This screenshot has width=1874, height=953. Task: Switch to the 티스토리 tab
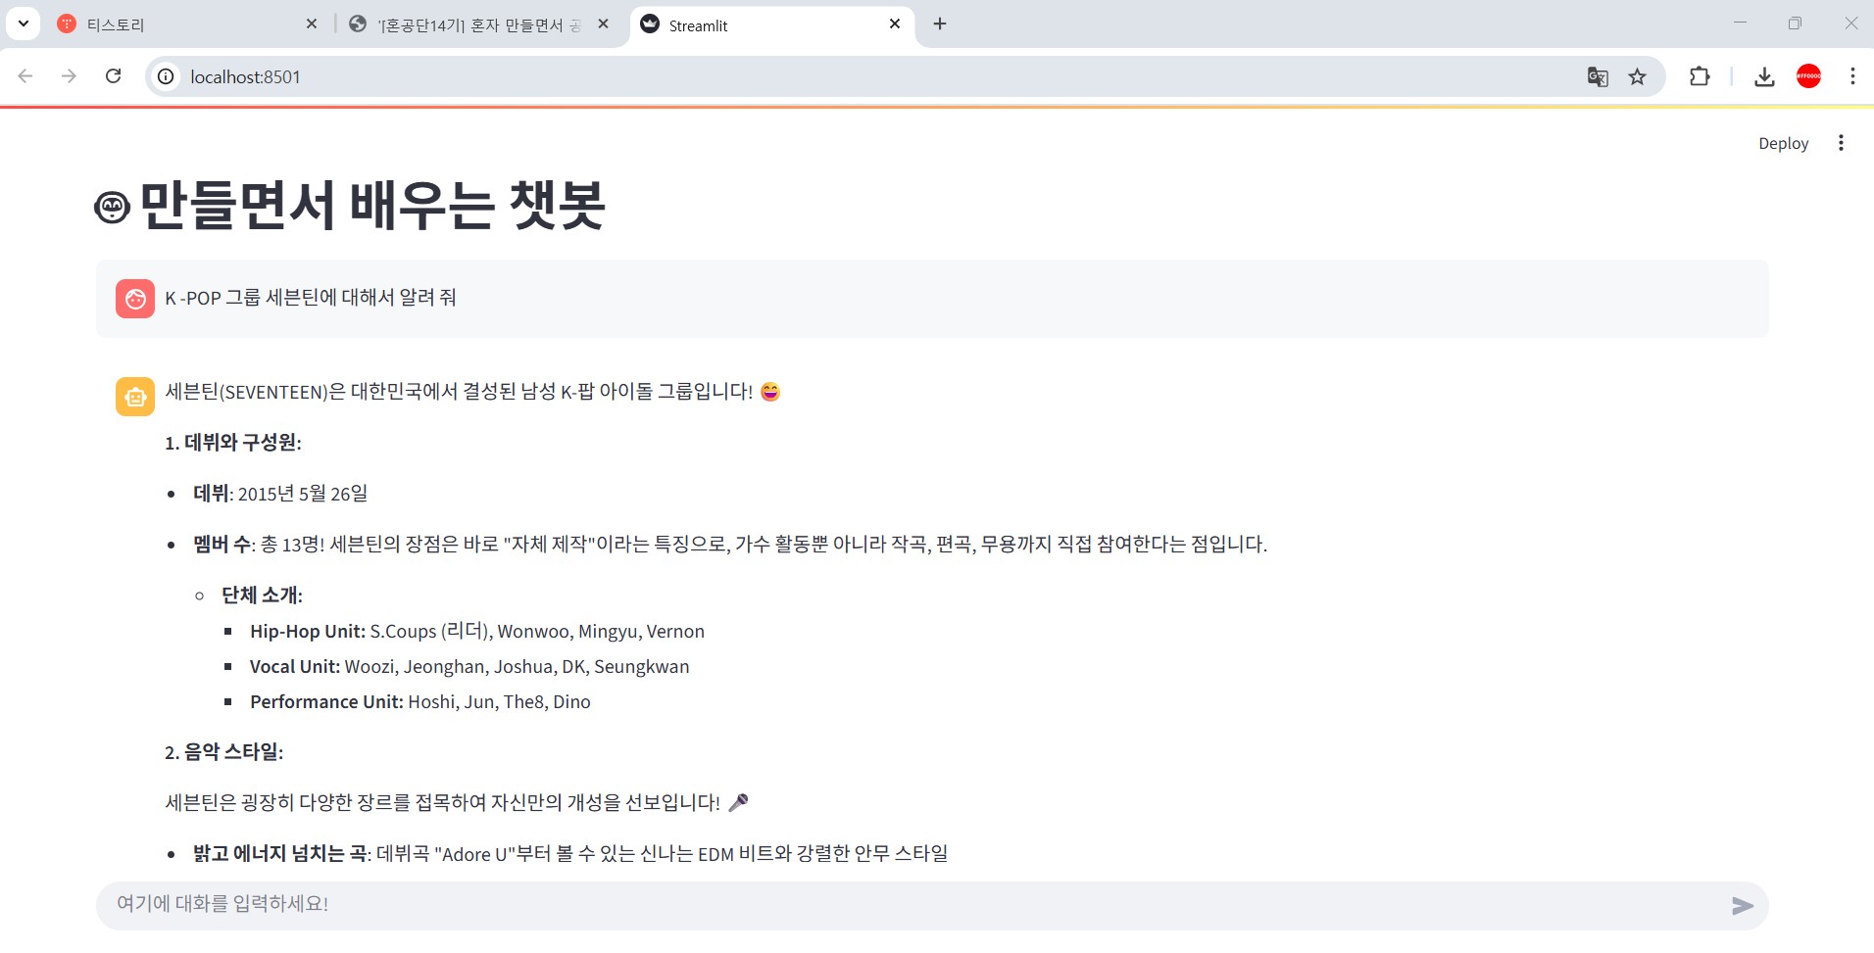[188, 24]
